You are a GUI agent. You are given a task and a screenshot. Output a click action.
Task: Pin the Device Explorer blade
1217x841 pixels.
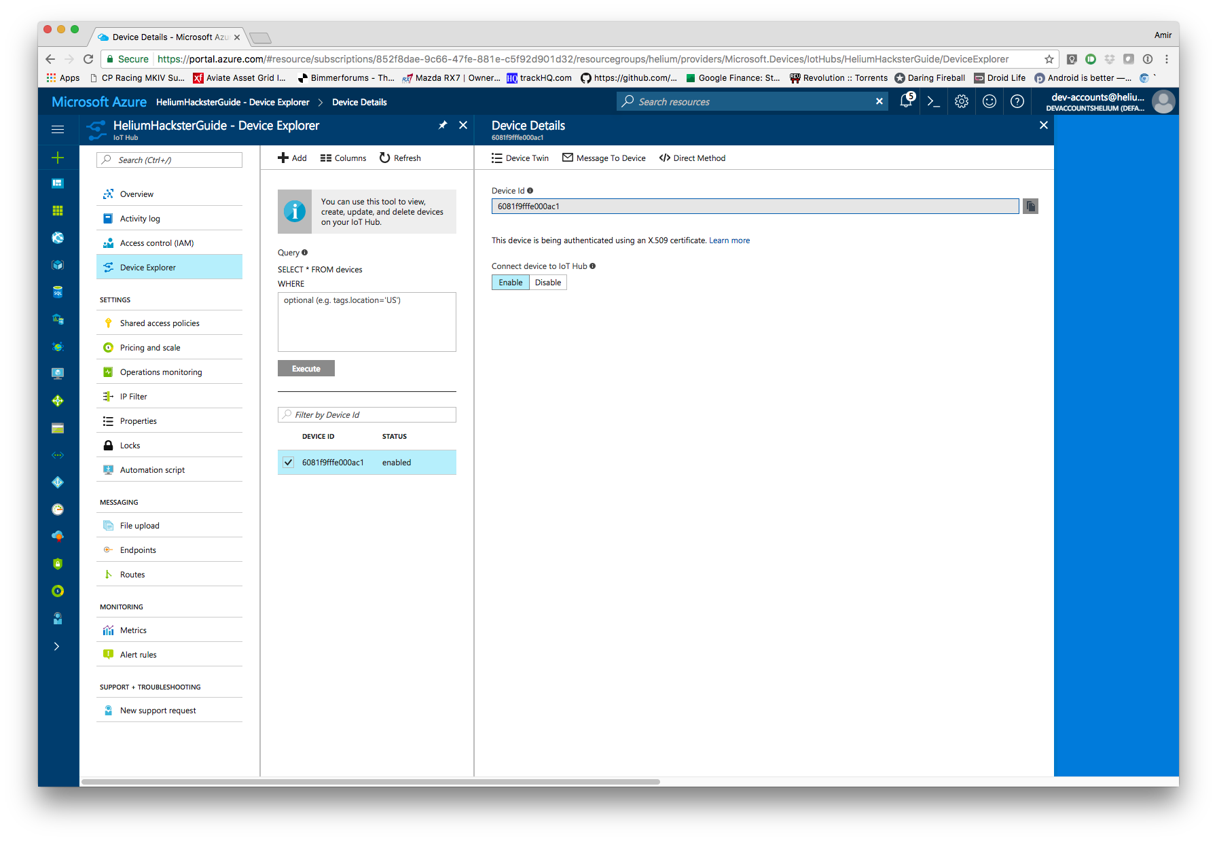tap(443, 125)
